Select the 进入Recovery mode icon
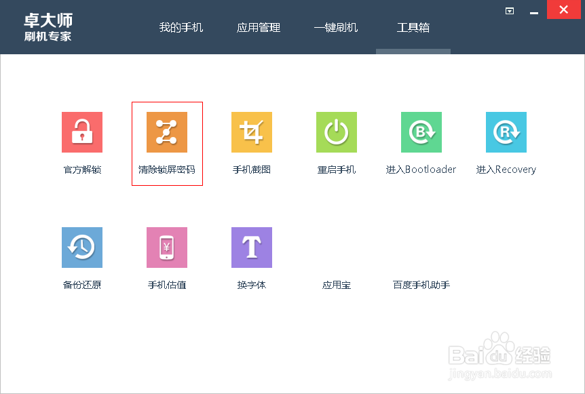This screenshot has width=585, height=394. tap(506, 132)
